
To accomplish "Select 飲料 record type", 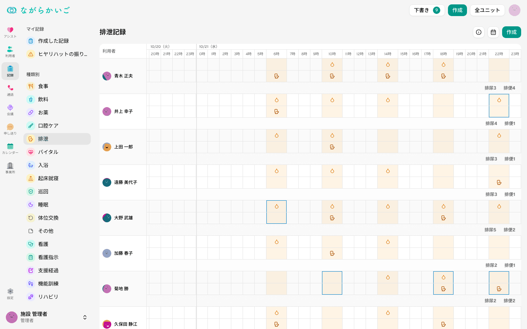I will 57,99.
